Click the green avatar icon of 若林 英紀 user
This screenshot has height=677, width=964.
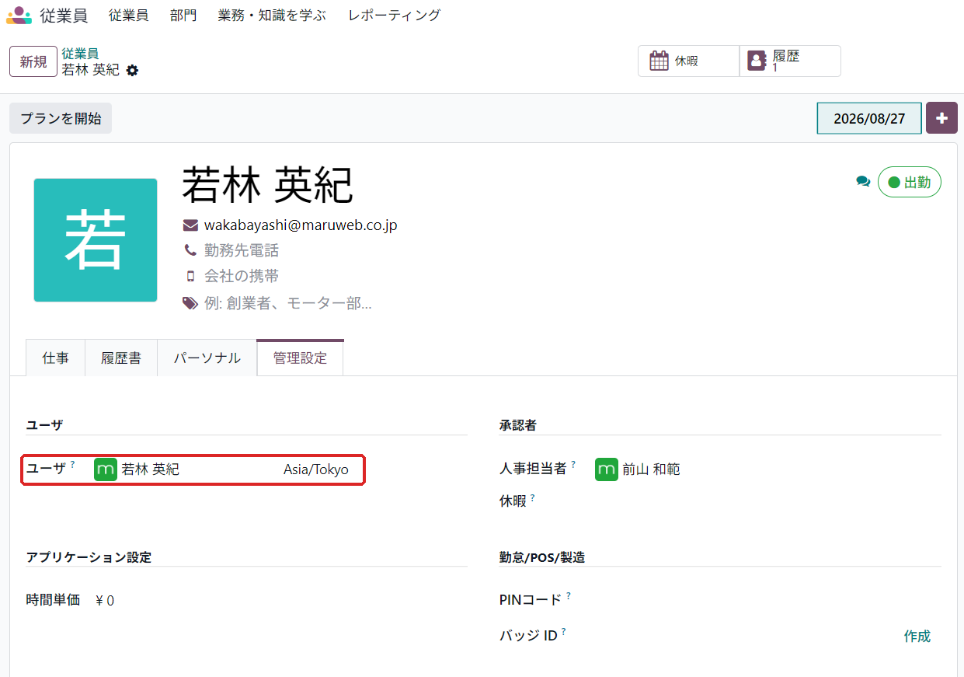click(106, 469)
